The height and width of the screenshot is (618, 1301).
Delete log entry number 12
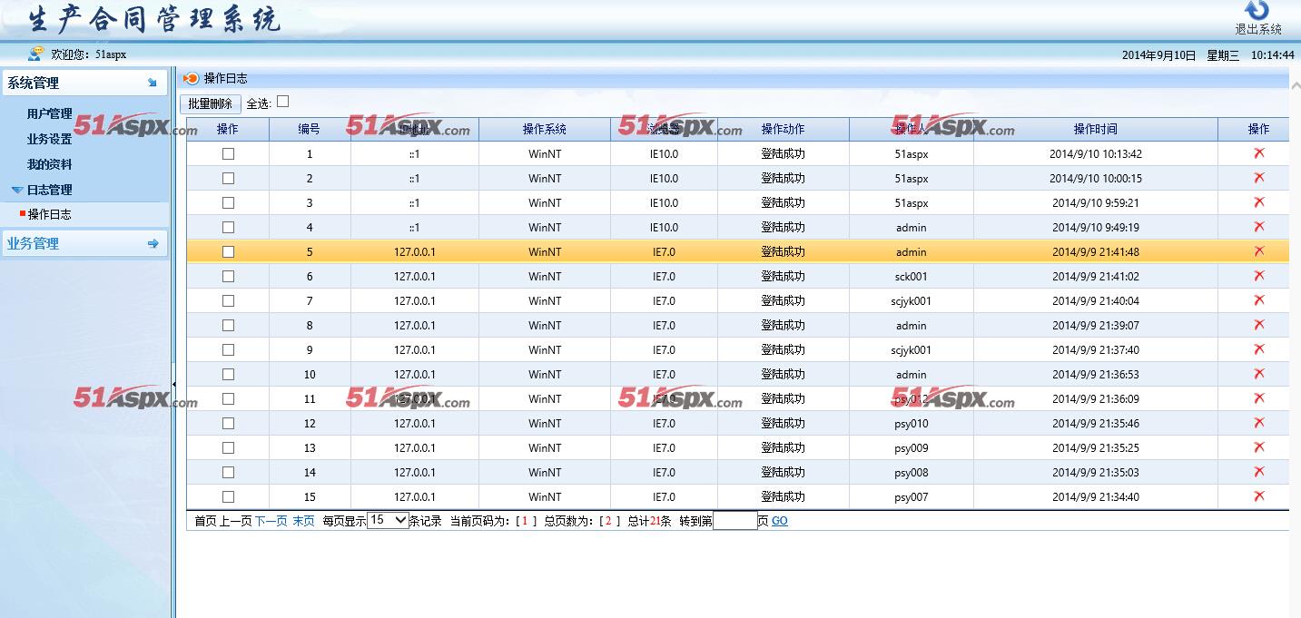pos(1258,423)
